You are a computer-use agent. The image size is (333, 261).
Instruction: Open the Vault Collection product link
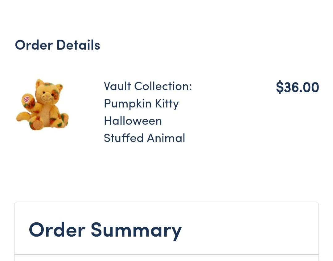[x=148, y=86]
